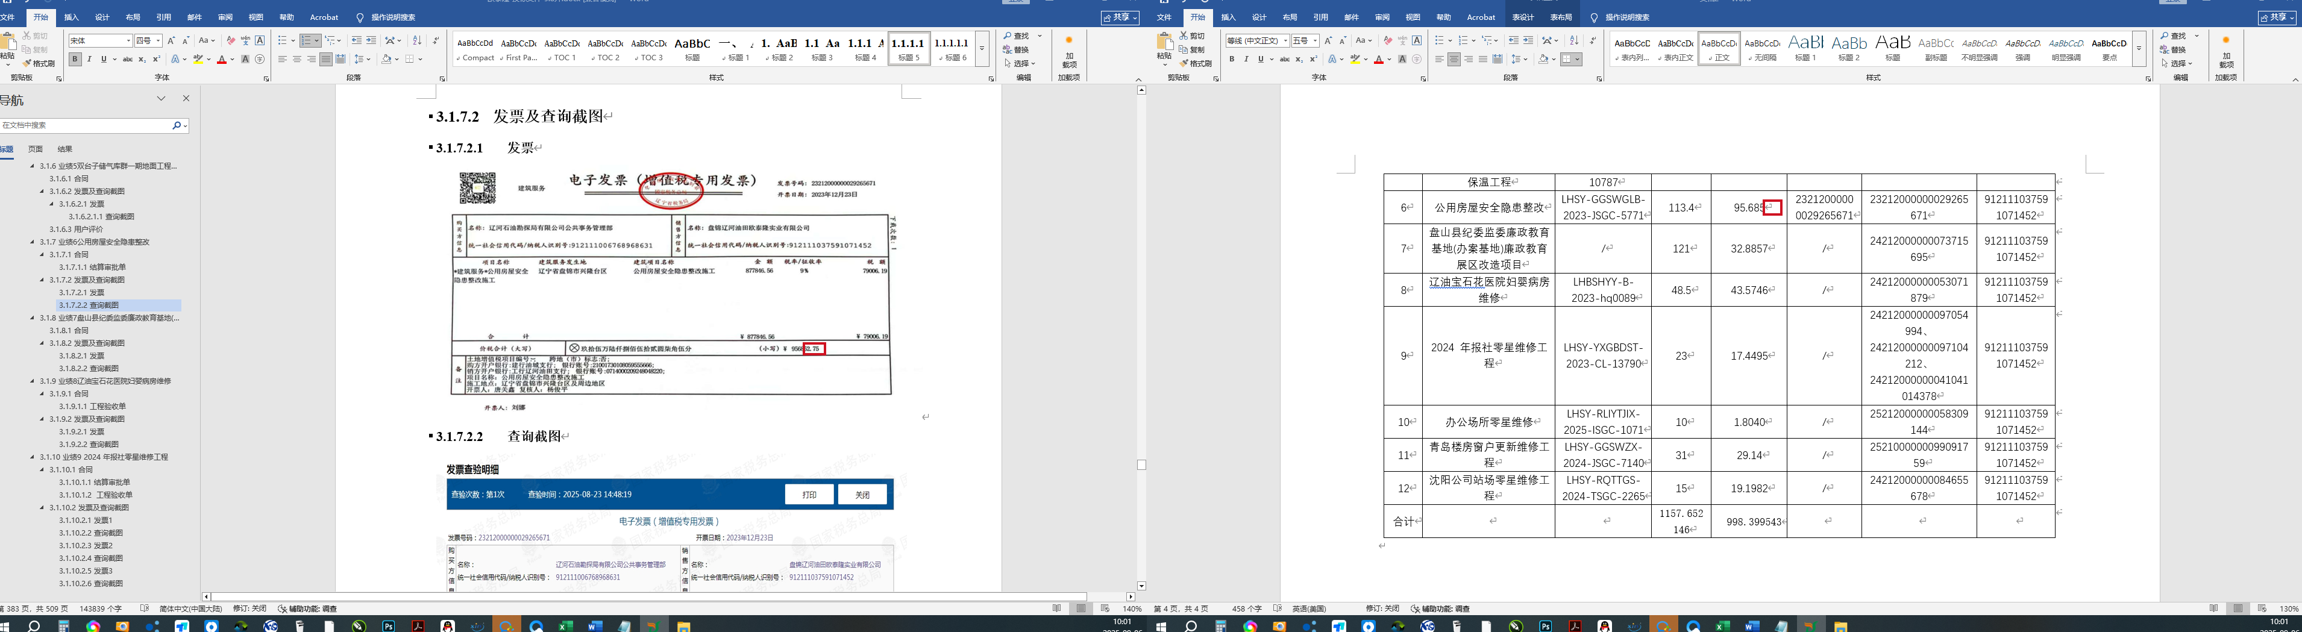Screen dimensions: 2302x632
Task: Toggle Bold in the left Word window
Action: (75, 59)
